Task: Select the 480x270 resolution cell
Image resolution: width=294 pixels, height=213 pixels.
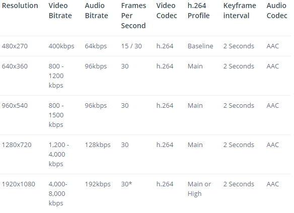Action: point(15,46)
